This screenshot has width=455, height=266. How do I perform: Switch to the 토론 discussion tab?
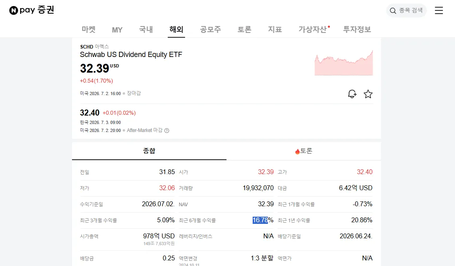[x=303, y=151]
